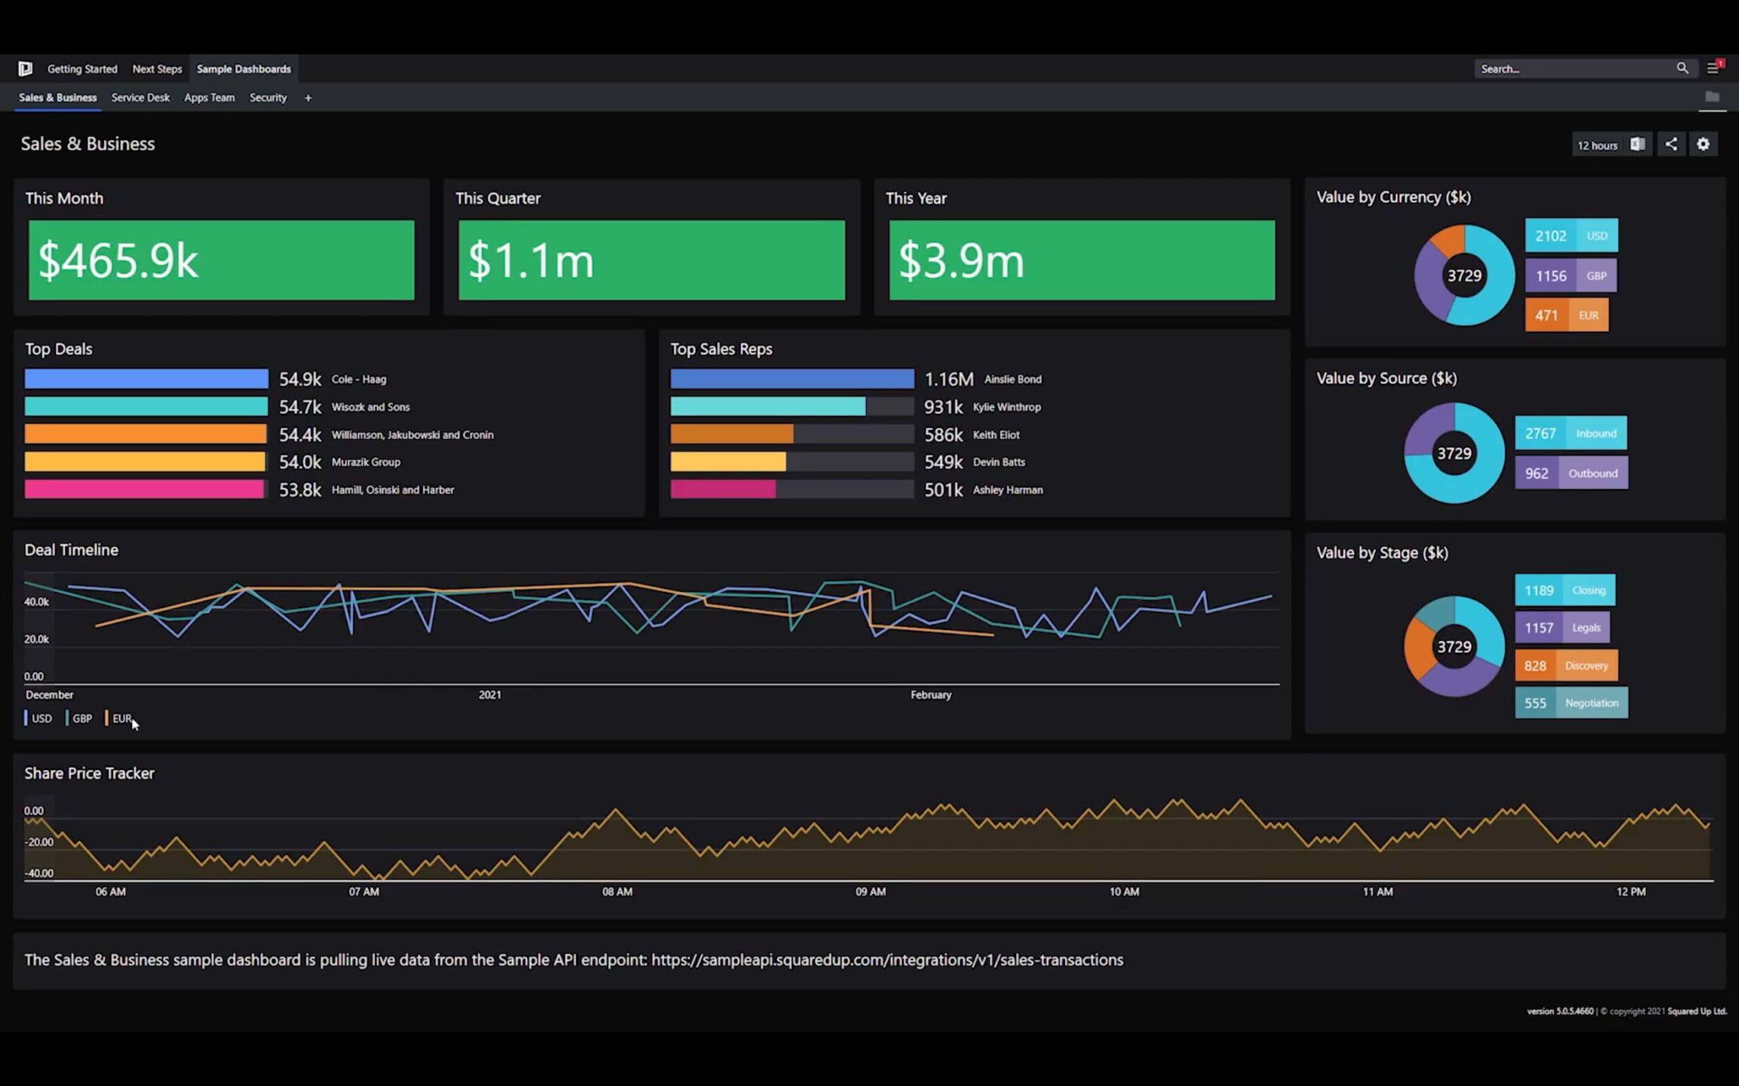Switch to the Security tab
This screenshot has width=1739, height=1086.
[x=268, y=98]
